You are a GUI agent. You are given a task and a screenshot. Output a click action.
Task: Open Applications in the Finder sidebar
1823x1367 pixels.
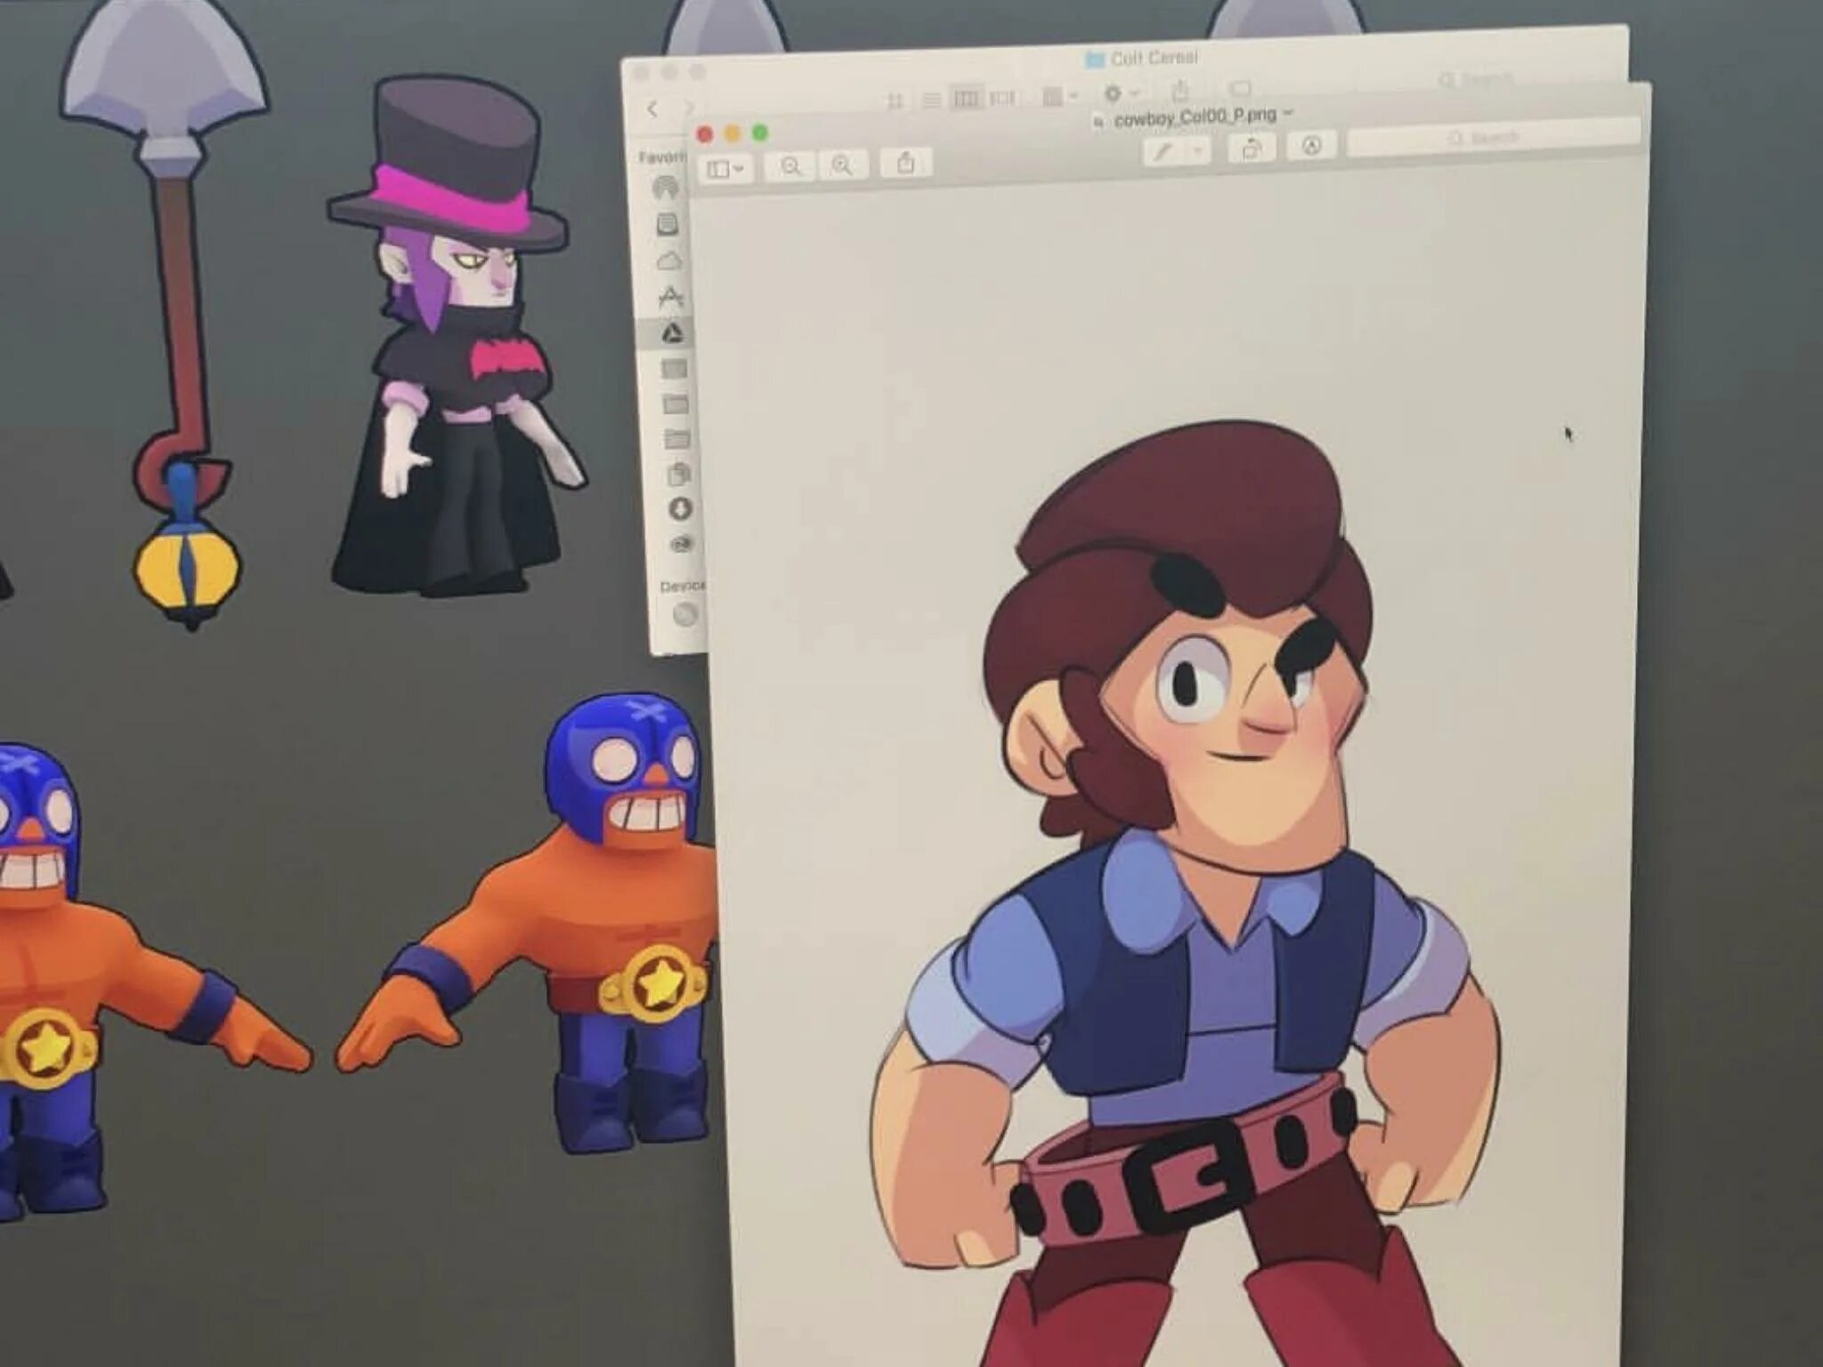(x=671, y=296)
